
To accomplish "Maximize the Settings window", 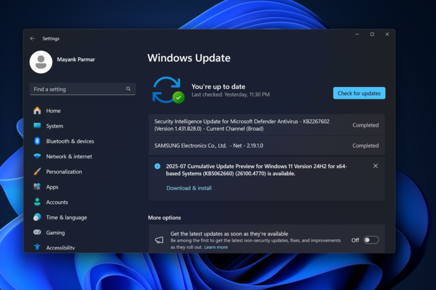I will click(x=372, y=34).
